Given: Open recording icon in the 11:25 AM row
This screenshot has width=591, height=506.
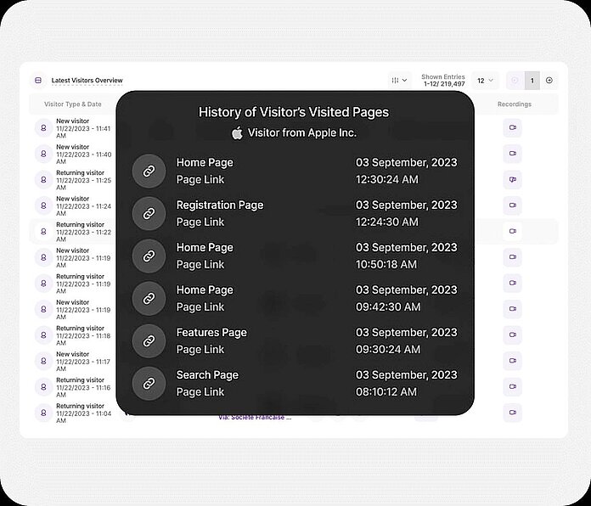Looking at the screenshot, I should [x=512, y=179].
